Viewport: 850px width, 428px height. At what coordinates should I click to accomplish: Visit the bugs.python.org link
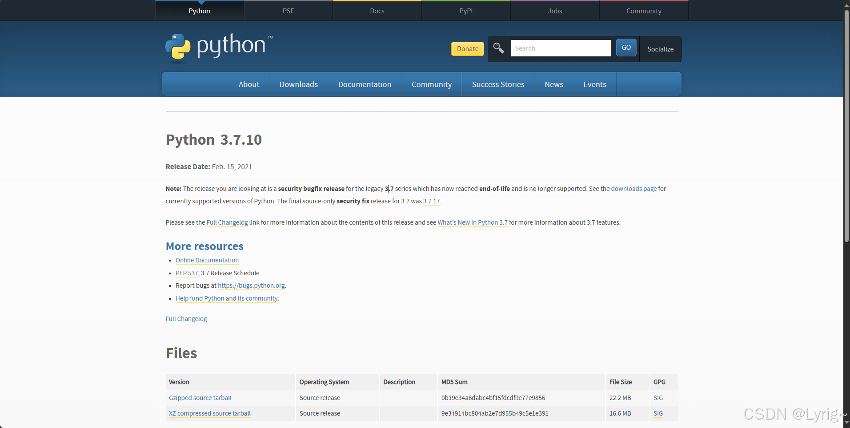(x=251, y=285)
